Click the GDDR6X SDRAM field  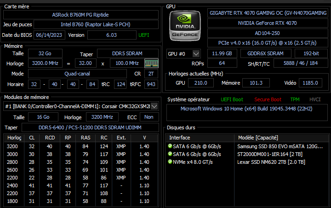pyautogui.click(x=266, y=53)
